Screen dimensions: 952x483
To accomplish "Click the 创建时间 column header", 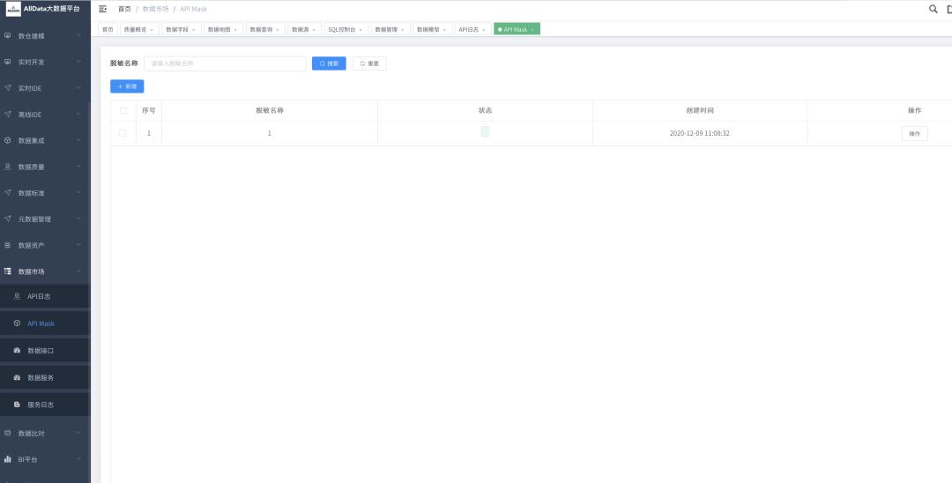I will pos(699,110).
